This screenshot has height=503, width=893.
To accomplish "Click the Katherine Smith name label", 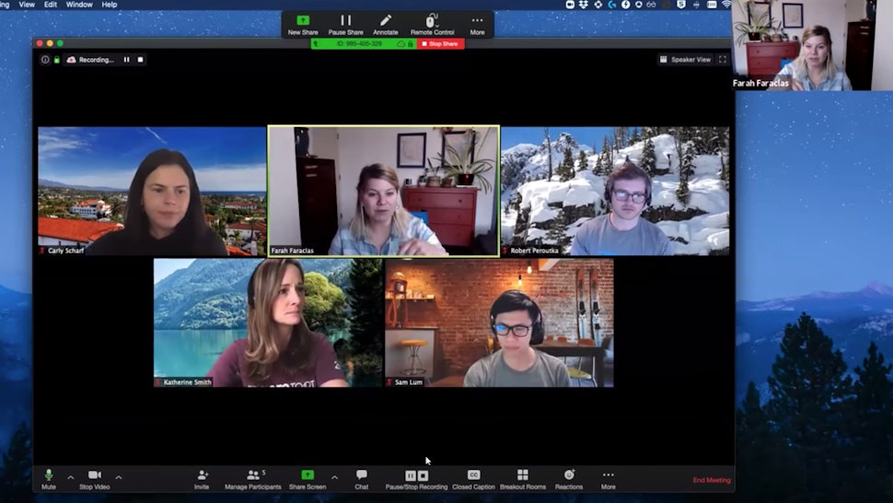I will pyautogui.click(x=187, y=382).
